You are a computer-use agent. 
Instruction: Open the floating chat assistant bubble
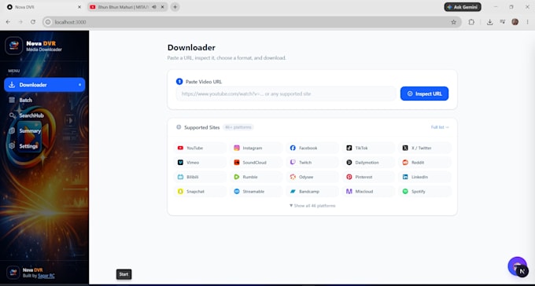click(517, 266)
